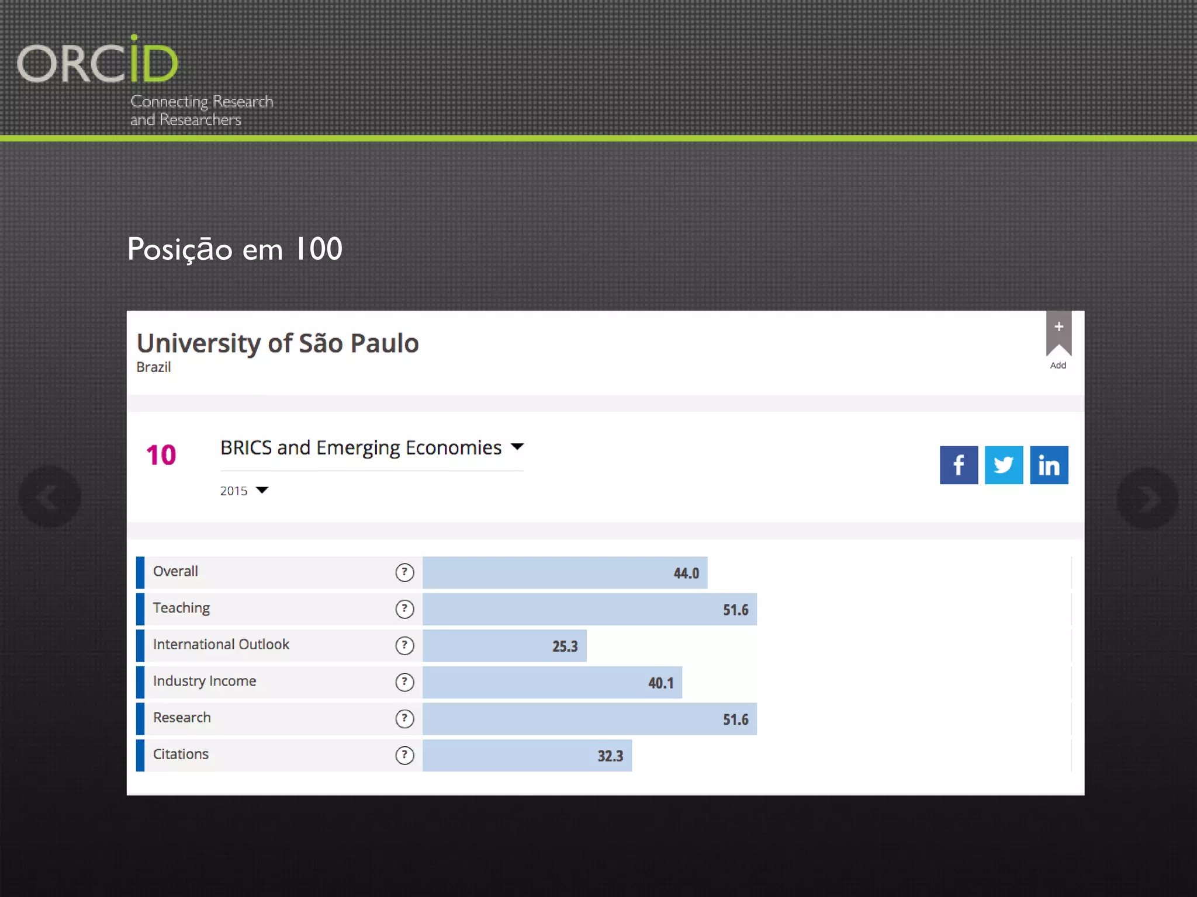
Task: Click the rank number 10
Action: tap(161, 455)
